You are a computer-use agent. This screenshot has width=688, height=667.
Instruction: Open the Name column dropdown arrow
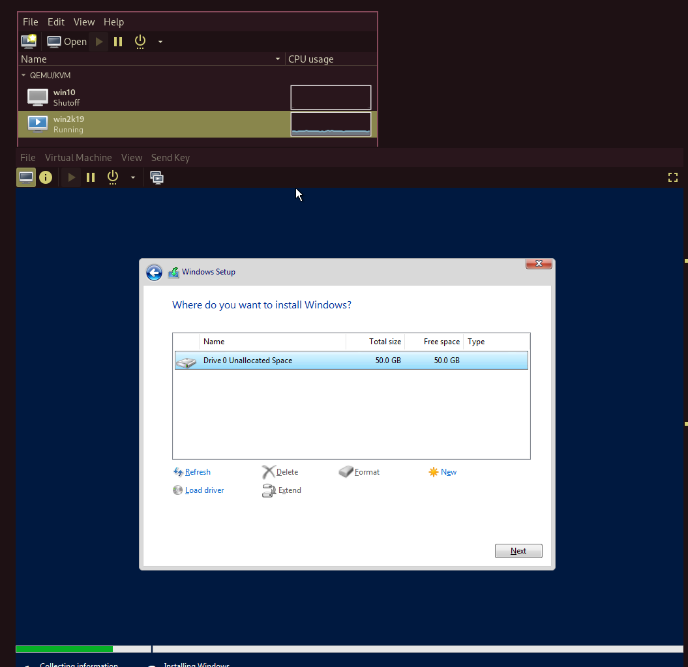(278, 59)
